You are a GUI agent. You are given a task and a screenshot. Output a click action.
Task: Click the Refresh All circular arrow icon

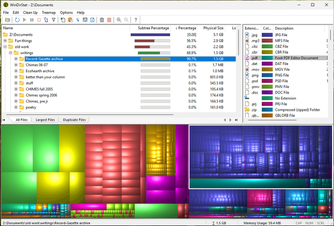(x=17, y=20)
